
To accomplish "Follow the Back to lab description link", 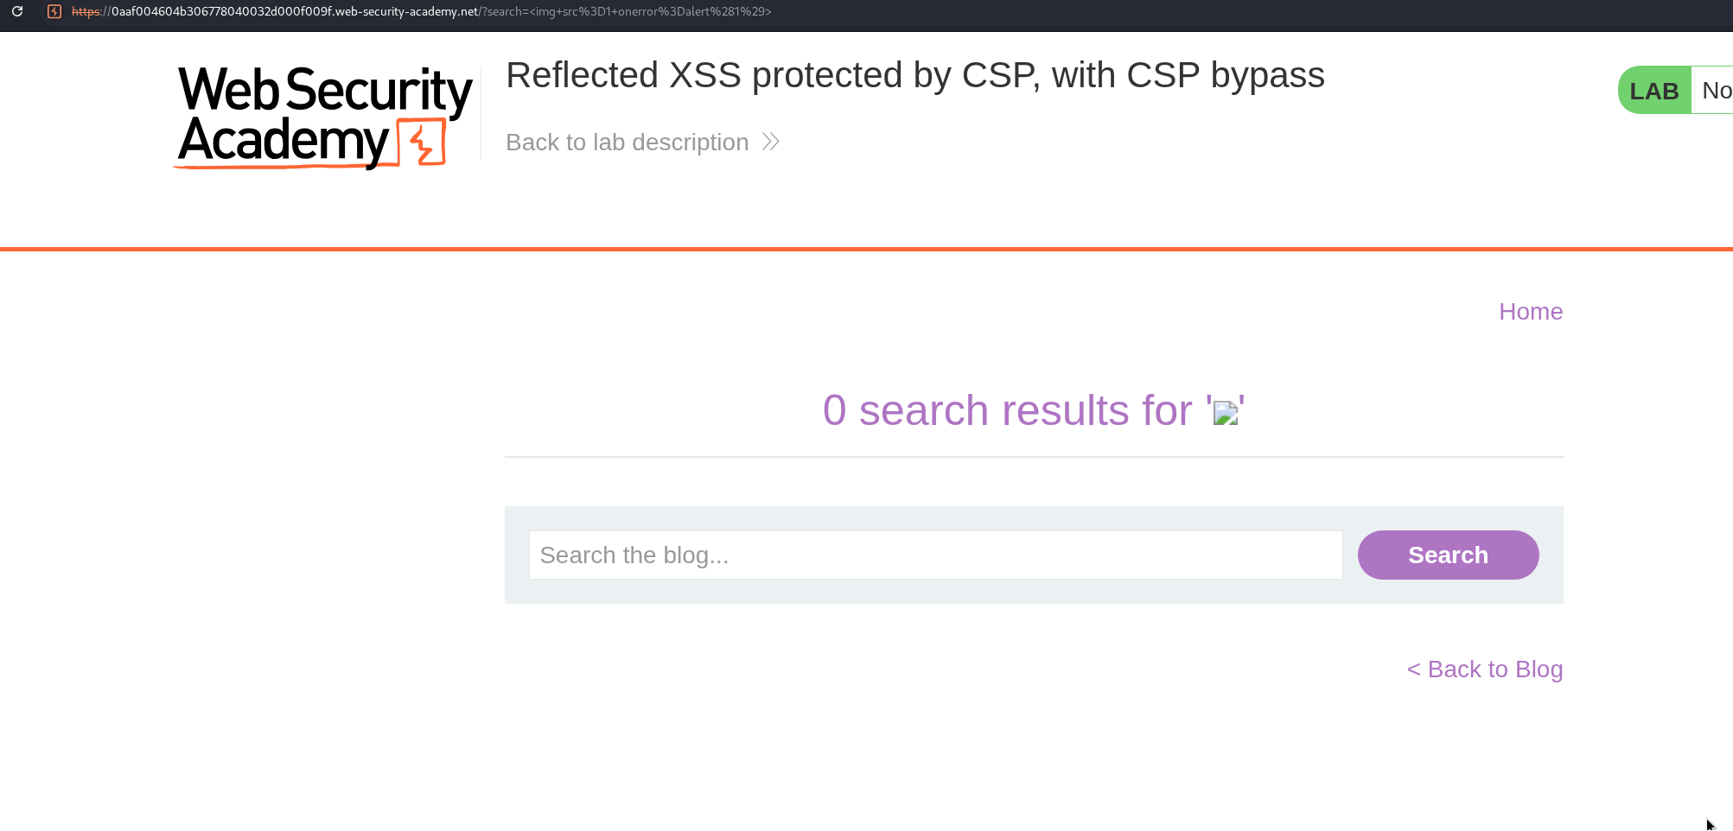I will click(627, 142).
